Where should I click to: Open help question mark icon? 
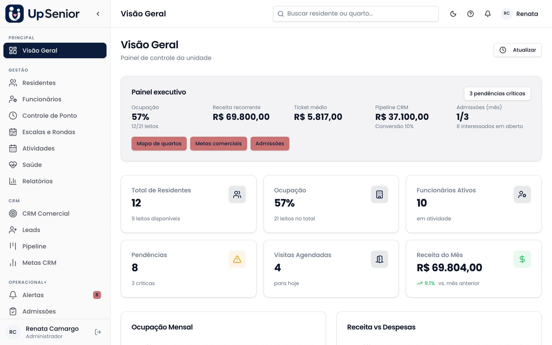(x=470, y=14)
